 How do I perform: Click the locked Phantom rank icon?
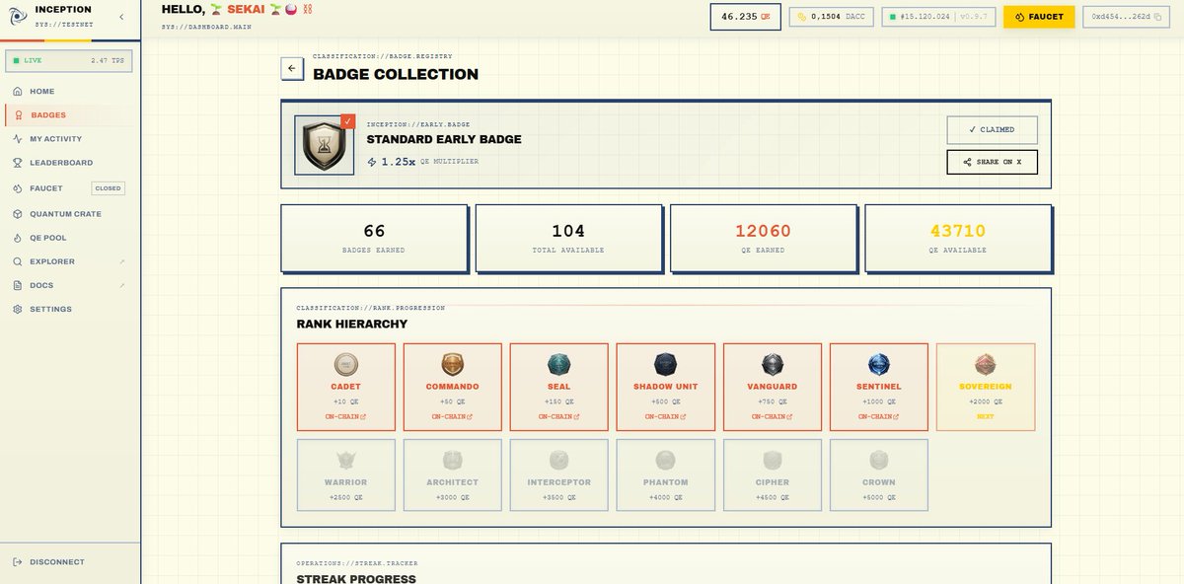click(x=666, y=460)
